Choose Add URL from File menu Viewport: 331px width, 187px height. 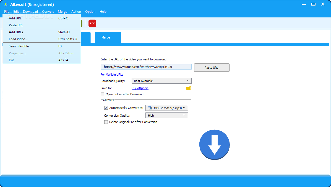[41, 18]
